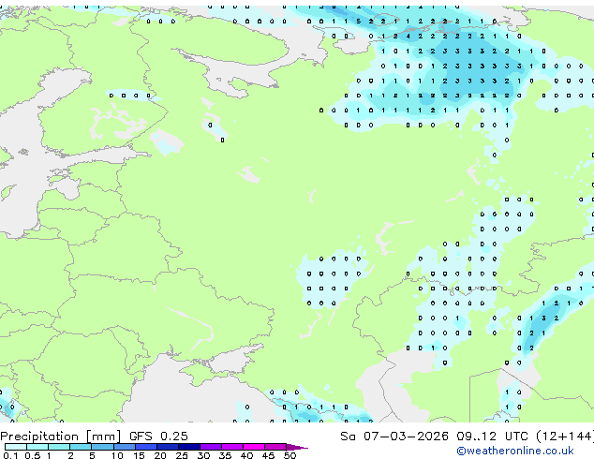
Task: Click the legend tick label '20'
Action: pyautogui.click(x=160, y=455)
